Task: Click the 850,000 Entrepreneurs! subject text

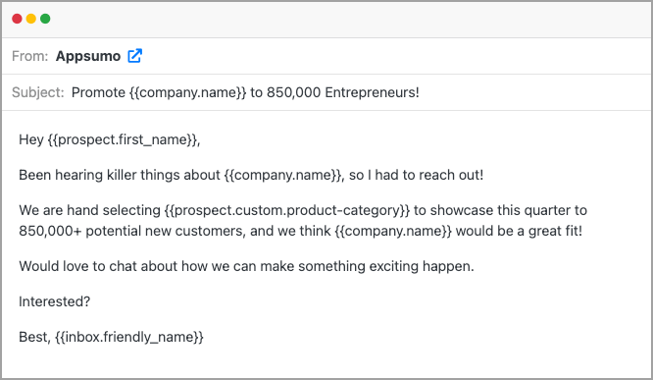Action: [x=343, y=92]
